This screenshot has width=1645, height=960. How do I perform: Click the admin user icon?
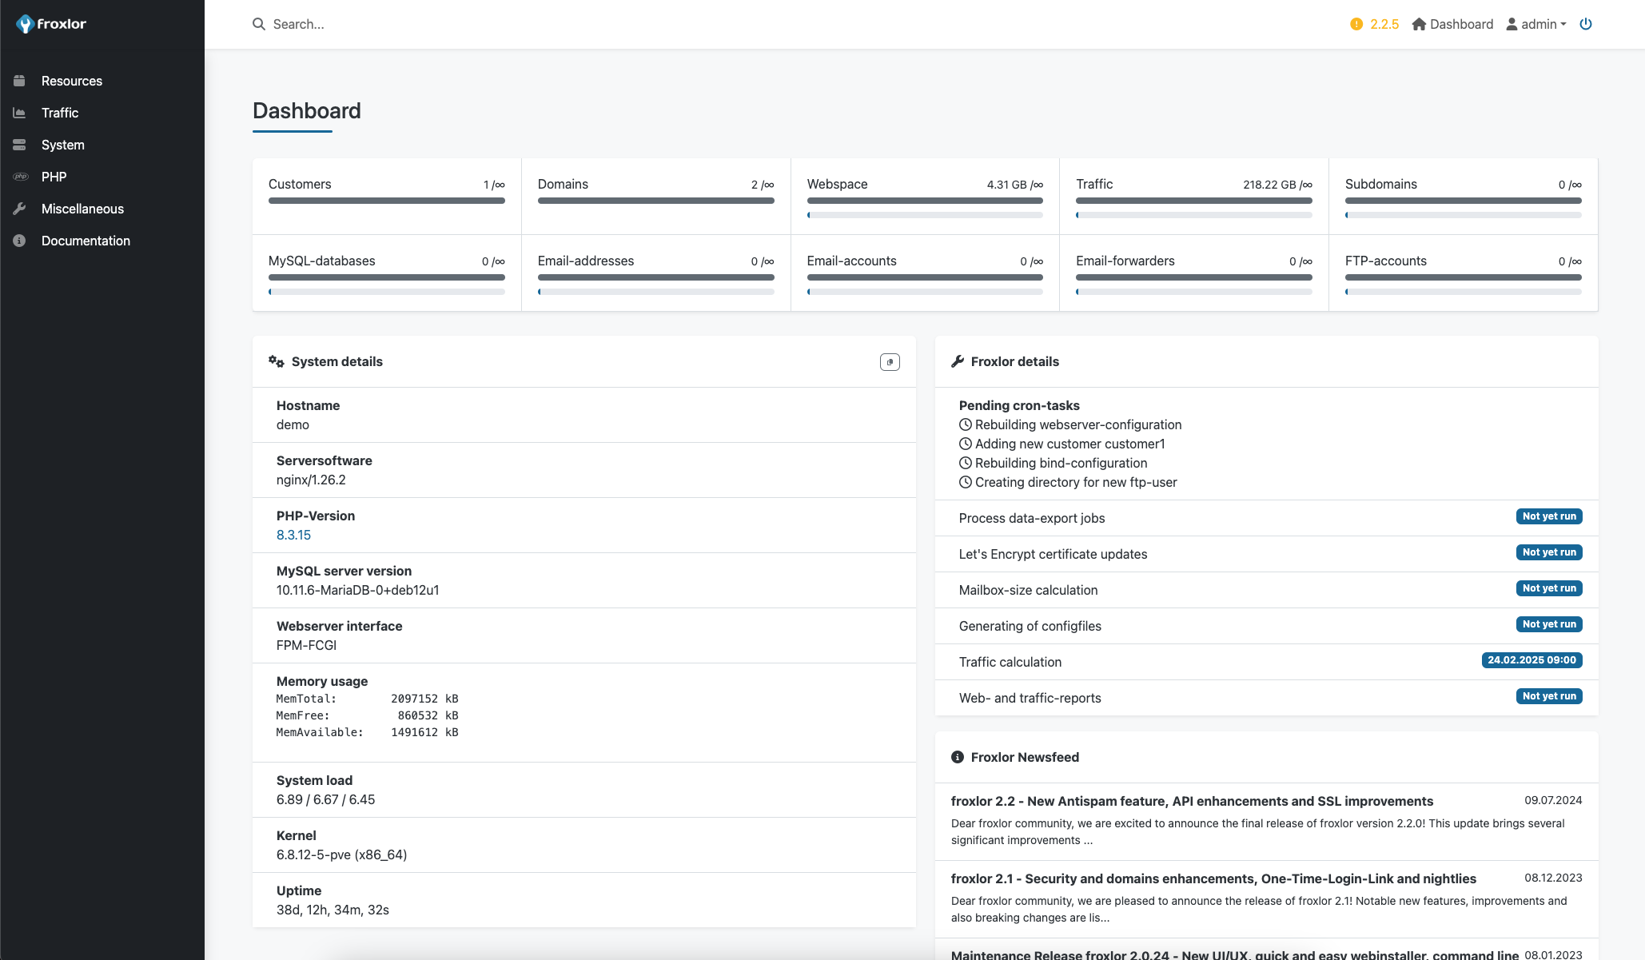[x=1512, y=24]
